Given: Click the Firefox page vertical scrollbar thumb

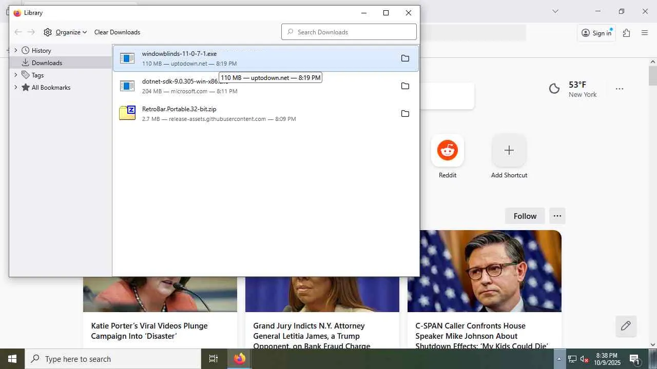Looking at the screenshot, I should [653, 76].
